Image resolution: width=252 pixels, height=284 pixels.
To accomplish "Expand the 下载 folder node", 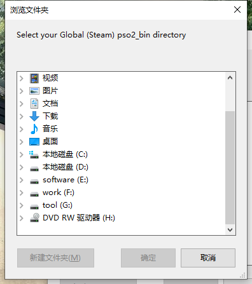I will (22, 116).
